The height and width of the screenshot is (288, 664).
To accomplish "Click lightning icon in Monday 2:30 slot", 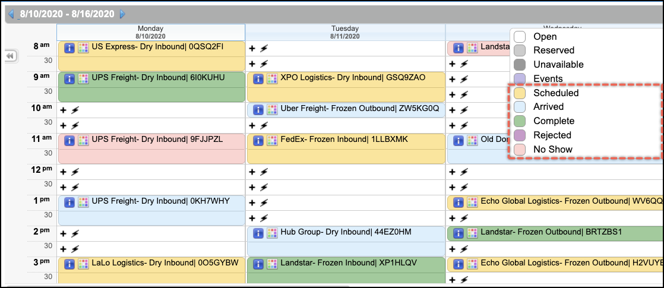I will click(74, 249).
